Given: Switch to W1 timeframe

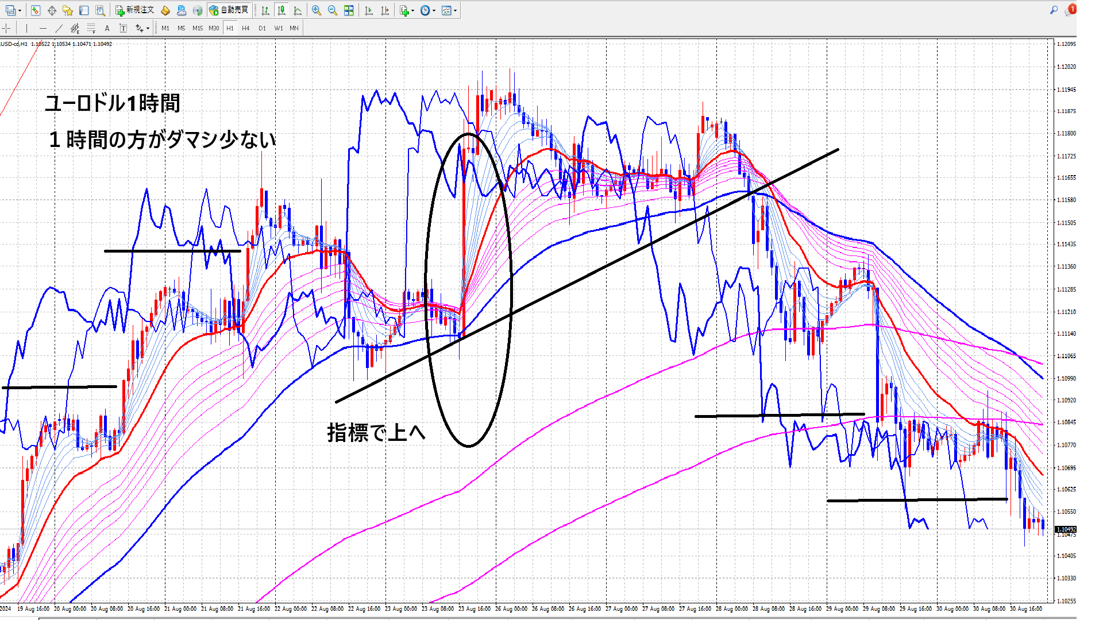Looking at the screenshot, I should pos(279,28).
